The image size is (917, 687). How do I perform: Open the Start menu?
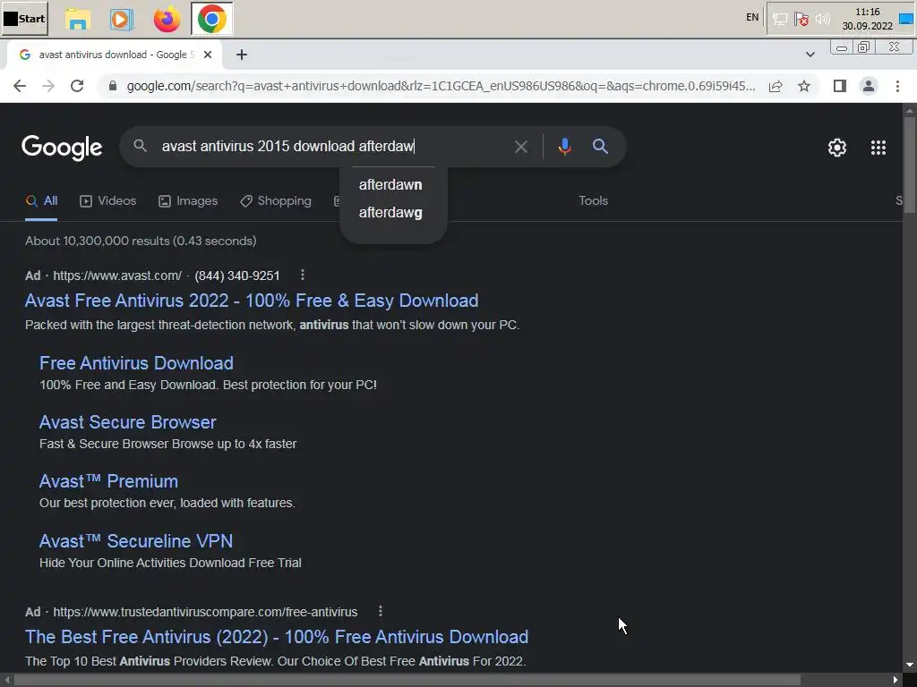[x=24, y=19]
